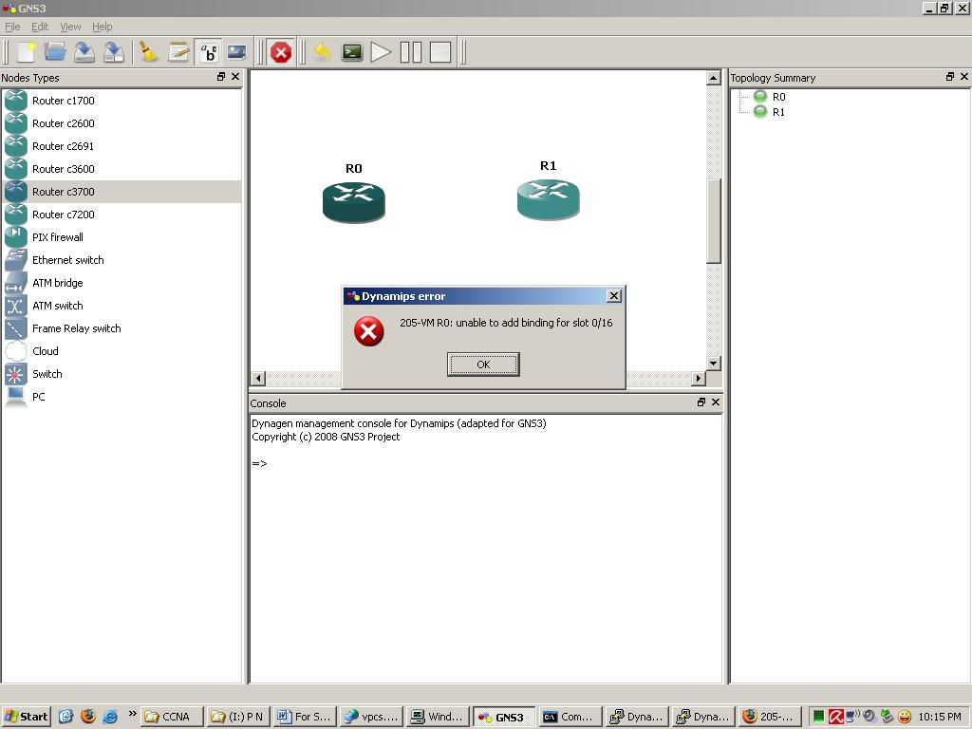The image size is (972, 729).
Task: Open a project with the folder icon
Action: [x=55, y=52]
